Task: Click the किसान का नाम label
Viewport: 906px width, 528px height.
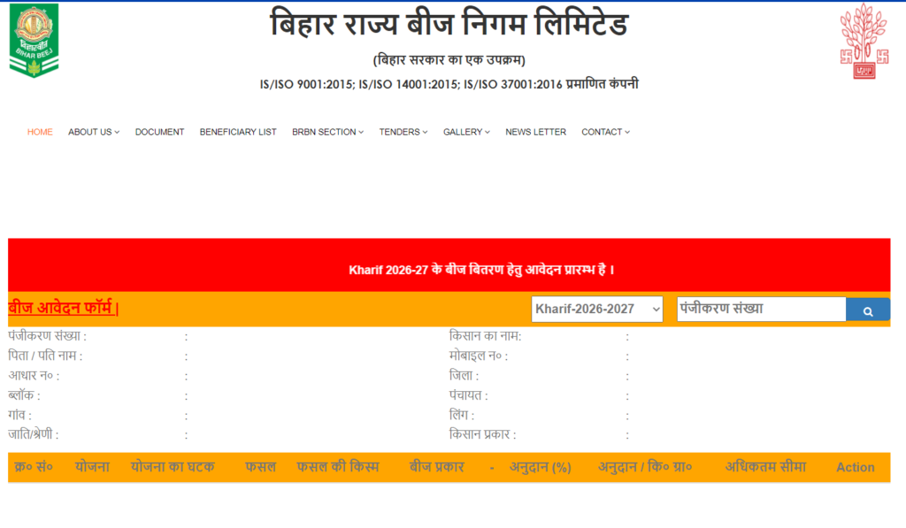Action: pyautogui.click(x=486, y=335)
